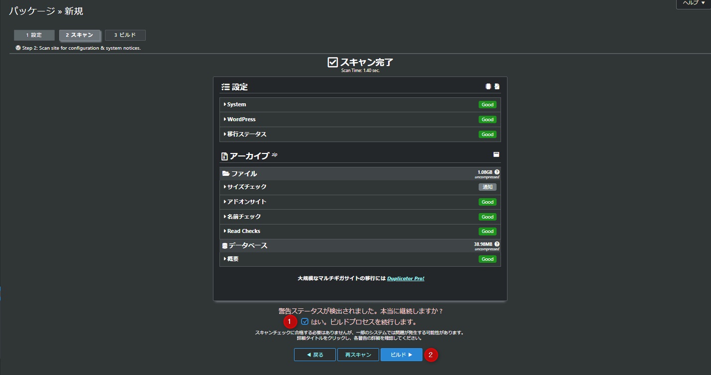Click the folder icon beside ファイル

coord(226,174)
